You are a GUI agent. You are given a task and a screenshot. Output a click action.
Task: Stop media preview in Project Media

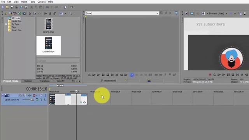pyautogui.click(x=50, y=14)
